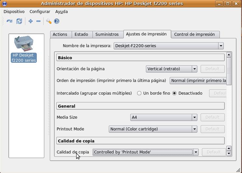The width and height of the screenshot is (242, 173).
Task: Click Default button for Printout Mode
Action: [212, 129]
